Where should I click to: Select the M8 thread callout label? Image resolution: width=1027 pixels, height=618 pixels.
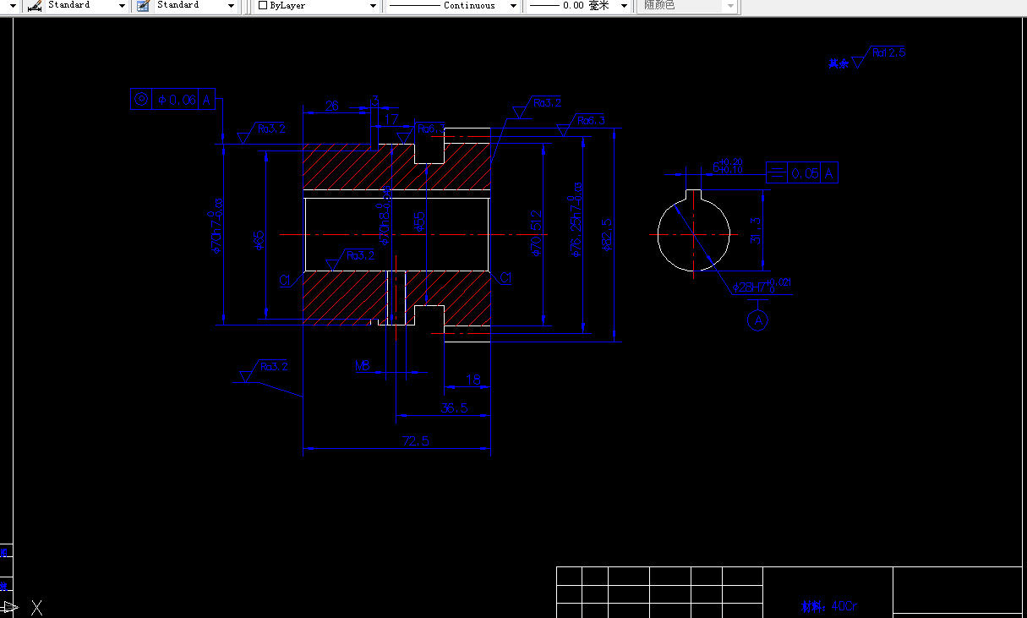click(x=363, y=366)
